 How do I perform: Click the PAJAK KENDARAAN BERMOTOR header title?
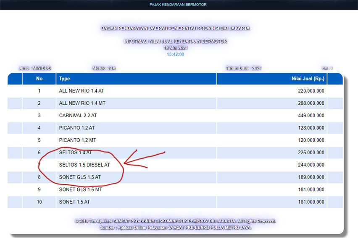tap(178, 5)
